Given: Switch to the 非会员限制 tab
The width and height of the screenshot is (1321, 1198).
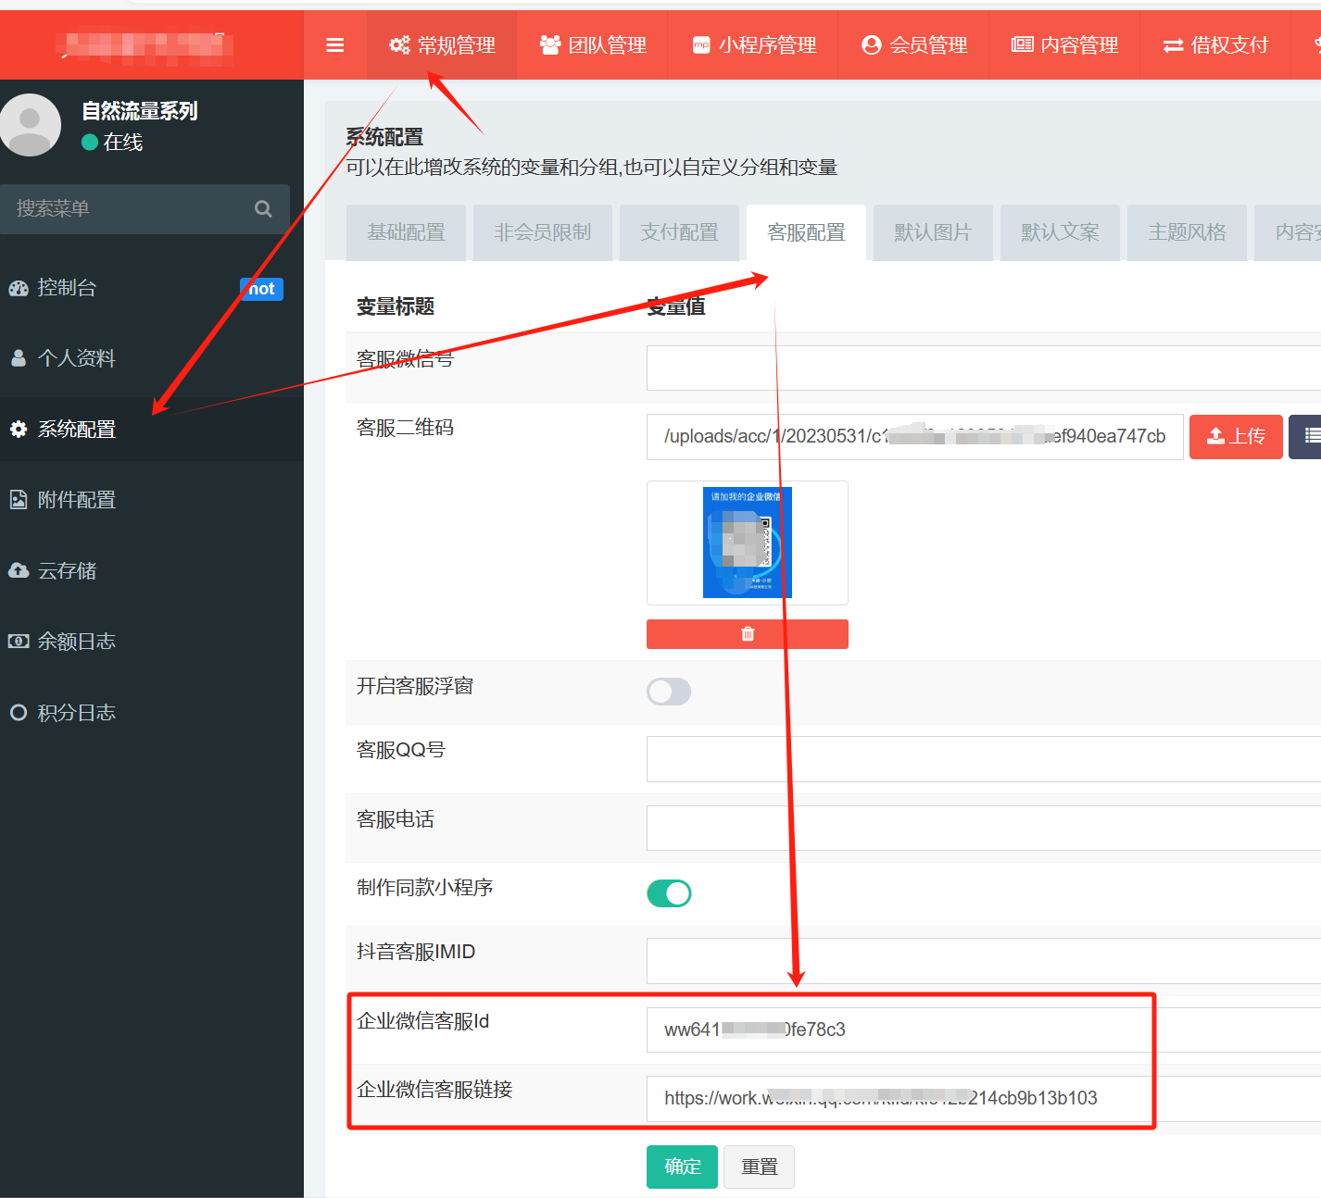Looking at the screenshot, I should tap(543, 233).
